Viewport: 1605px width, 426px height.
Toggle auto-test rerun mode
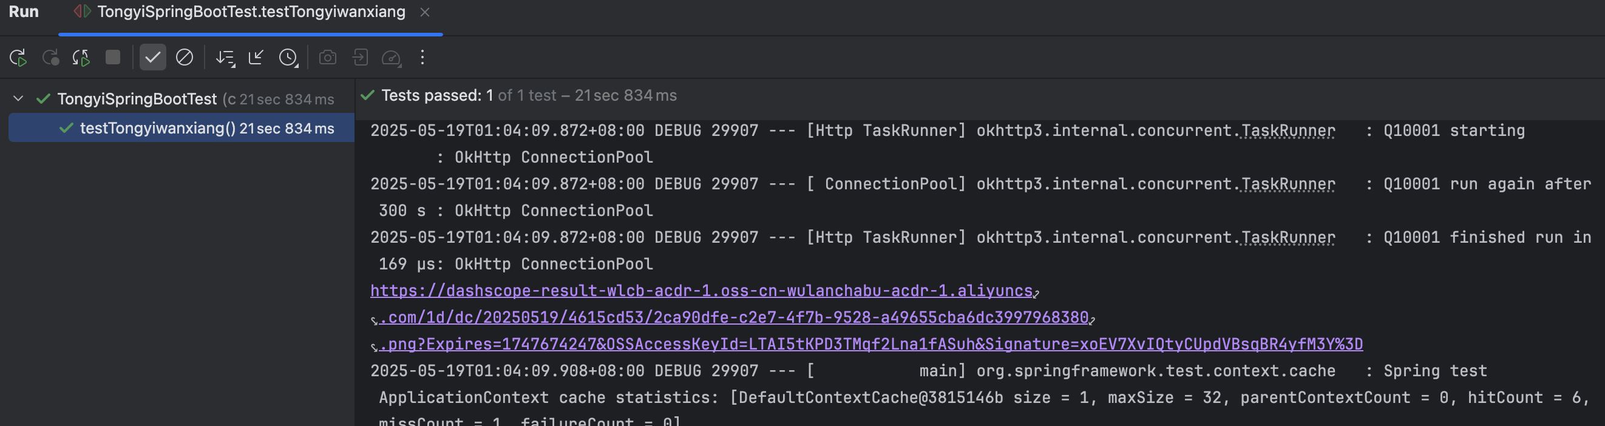81,58
